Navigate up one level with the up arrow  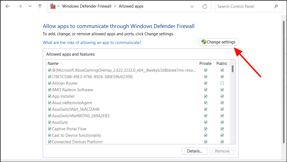tap(40, 6)
